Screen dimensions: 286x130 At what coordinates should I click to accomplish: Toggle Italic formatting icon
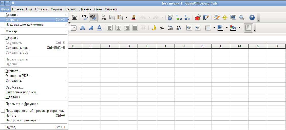(x=91, y=28)
